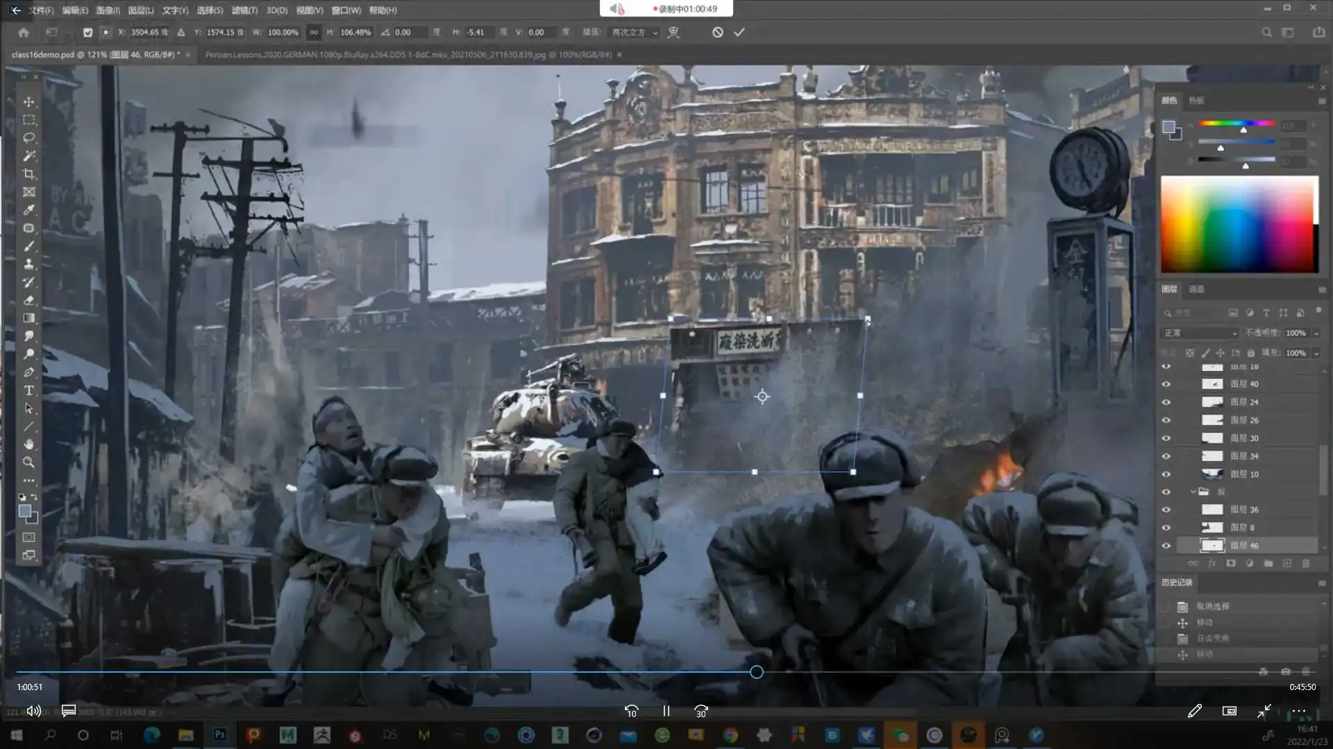
Task: Hide layer 图层 10
Action: click(1166, 474)
